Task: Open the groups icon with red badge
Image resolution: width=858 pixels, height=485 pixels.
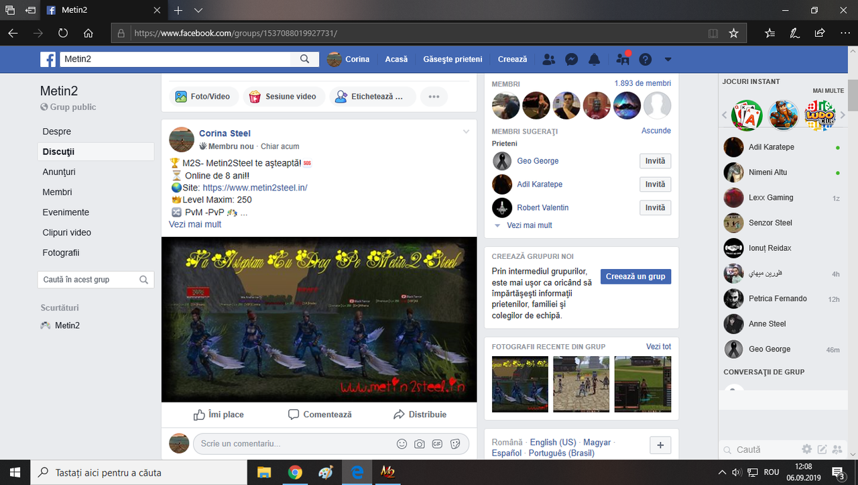Action: [x=623, y=59]
